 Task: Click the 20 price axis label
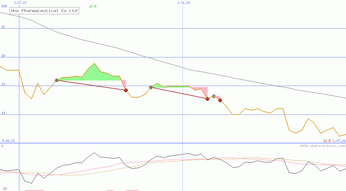pyautogui.click(x=3, y=27)
